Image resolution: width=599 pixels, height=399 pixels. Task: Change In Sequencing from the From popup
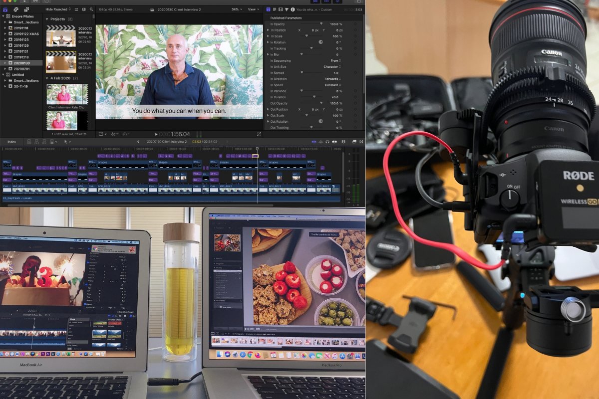[335, 60]
